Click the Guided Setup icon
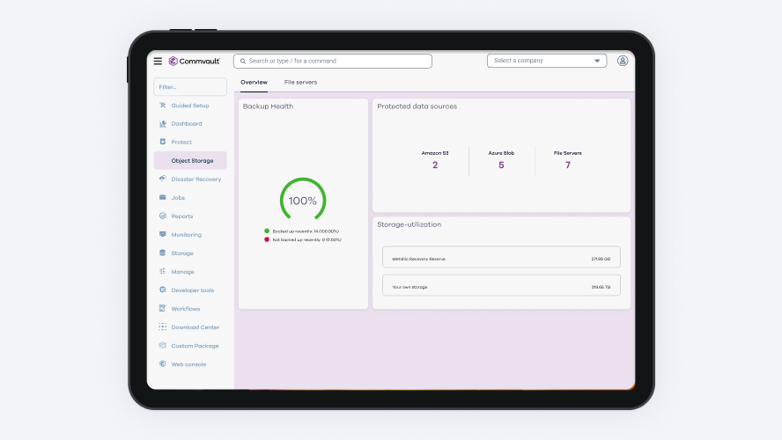 (x=163, y=105)
